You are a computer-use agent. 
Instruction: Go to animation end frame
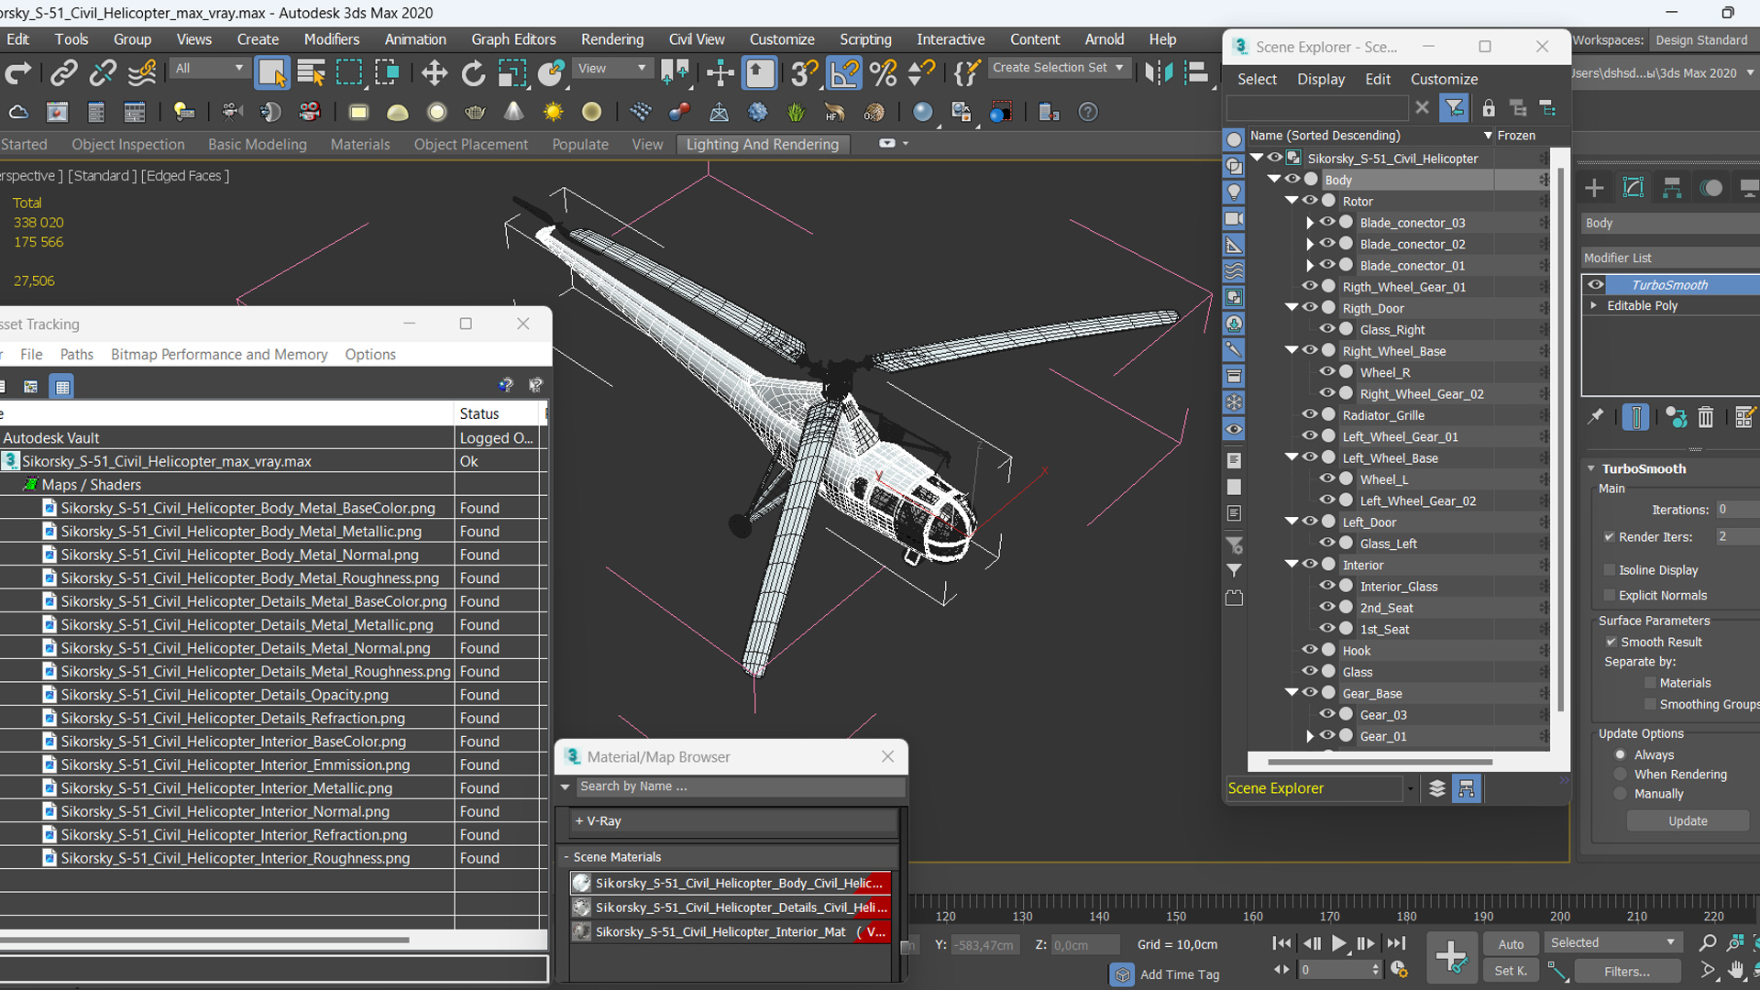pyautogui.click(x=1396, y=943)
